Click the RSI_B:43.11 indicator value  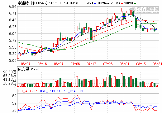50,91
